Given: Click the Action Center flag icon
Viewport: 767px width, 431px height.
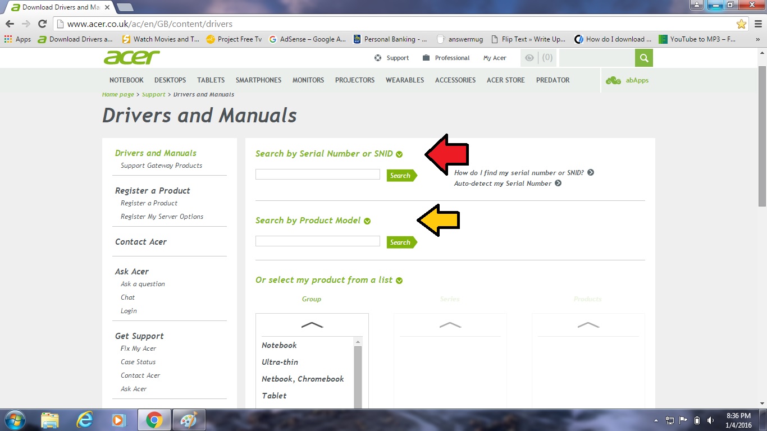Looking at the screenshot, I should pyautogui.click(x=683, y=420).
